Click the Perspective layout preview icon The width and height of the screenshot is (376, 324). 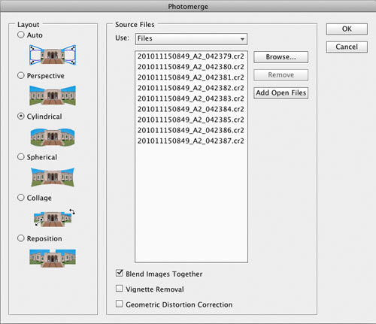click(x=53, y=95)
